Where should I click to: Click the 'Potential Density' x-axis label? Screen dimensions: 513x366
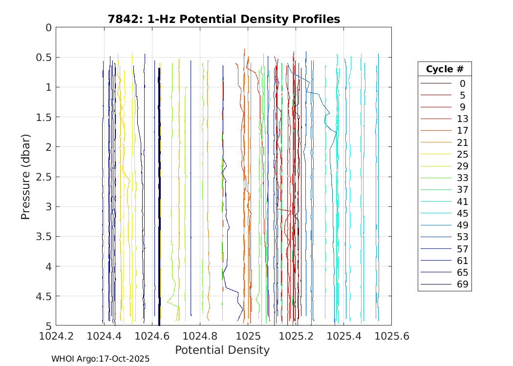click(x=222, y=350)
